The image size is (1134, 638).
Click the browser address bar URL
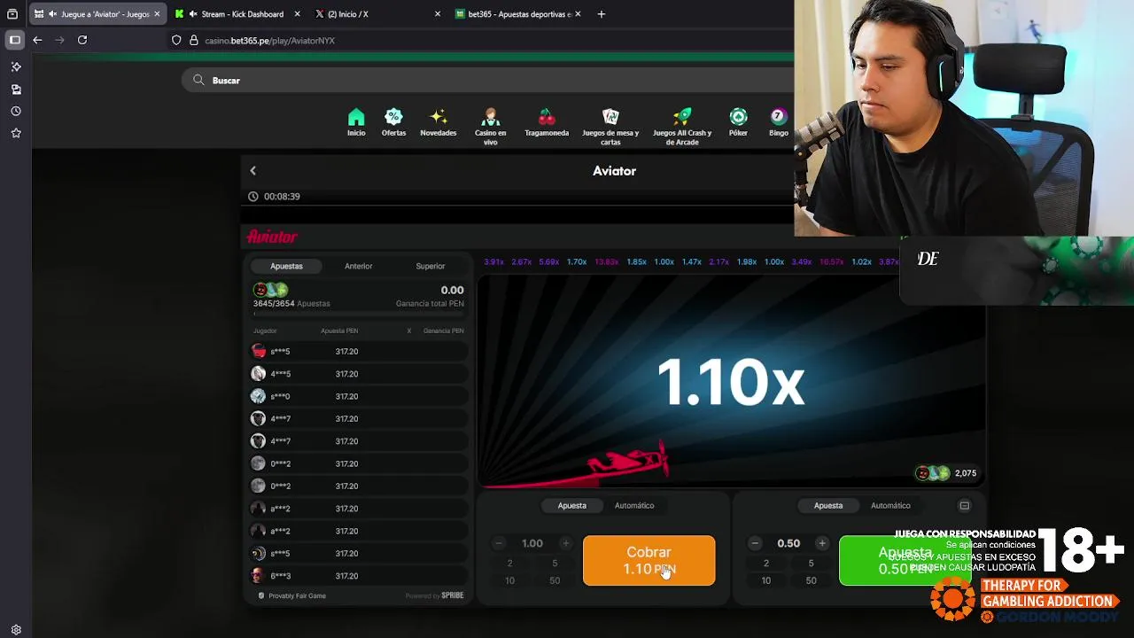pos(269,41)
